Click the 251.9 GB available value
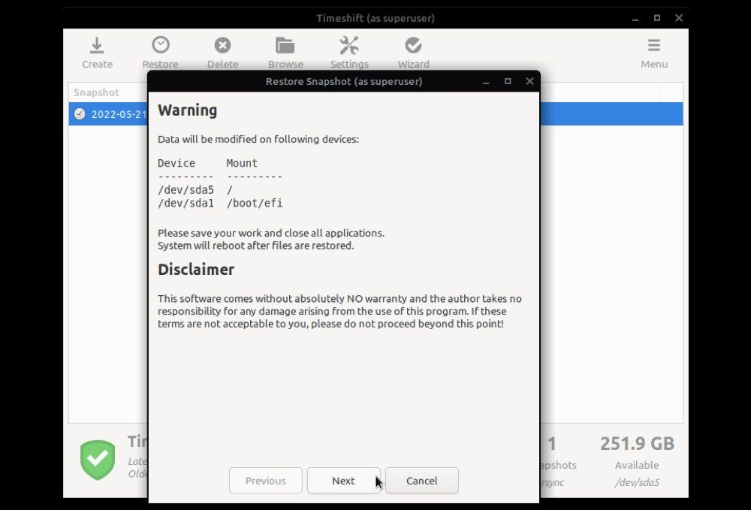 click(x=637, y=443)
